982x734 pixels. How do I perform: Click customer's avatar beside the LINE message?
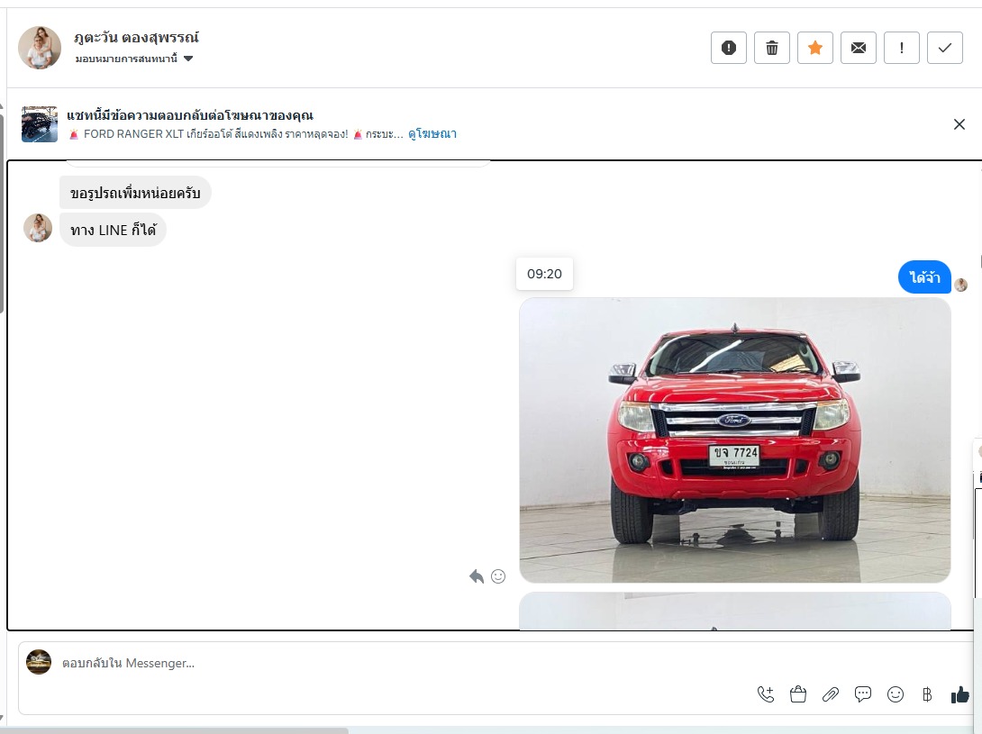[38, 228]
